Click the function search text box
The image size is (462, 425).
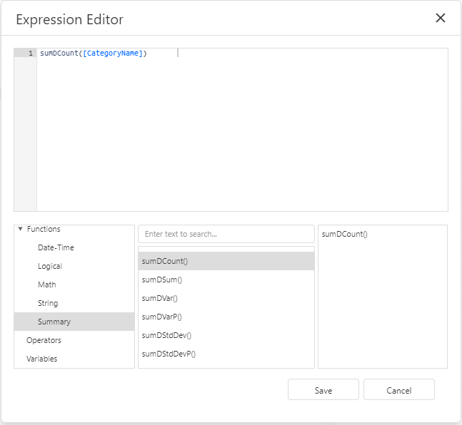point(226,234)
